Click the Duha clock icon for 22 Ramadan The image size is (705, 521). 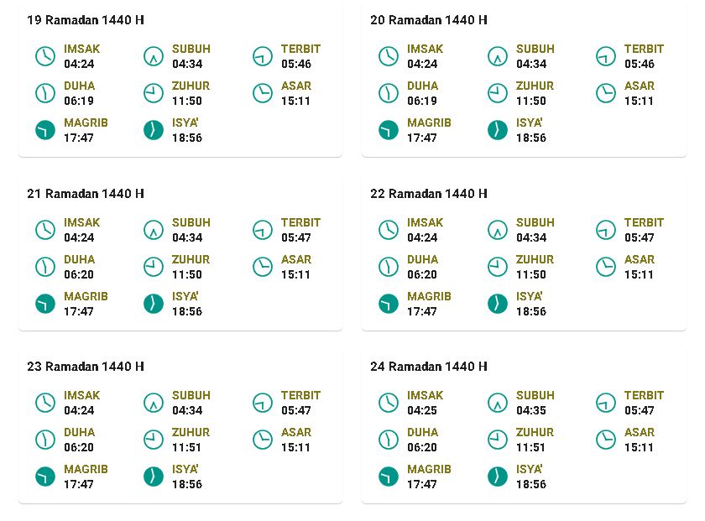(389, 267)
